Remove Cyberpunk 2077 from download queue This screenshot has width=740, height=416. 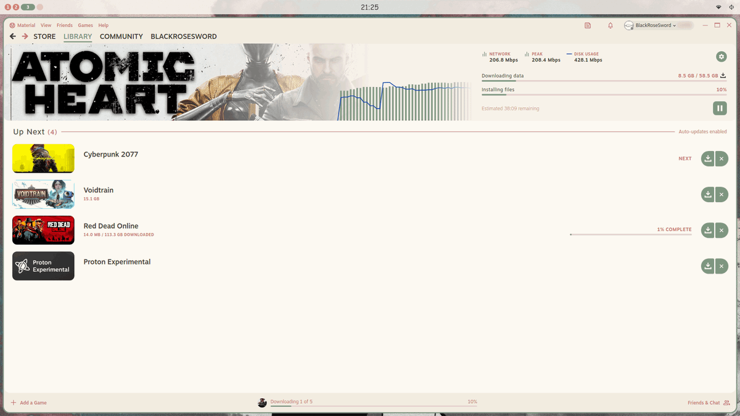[x=721, y=158]
